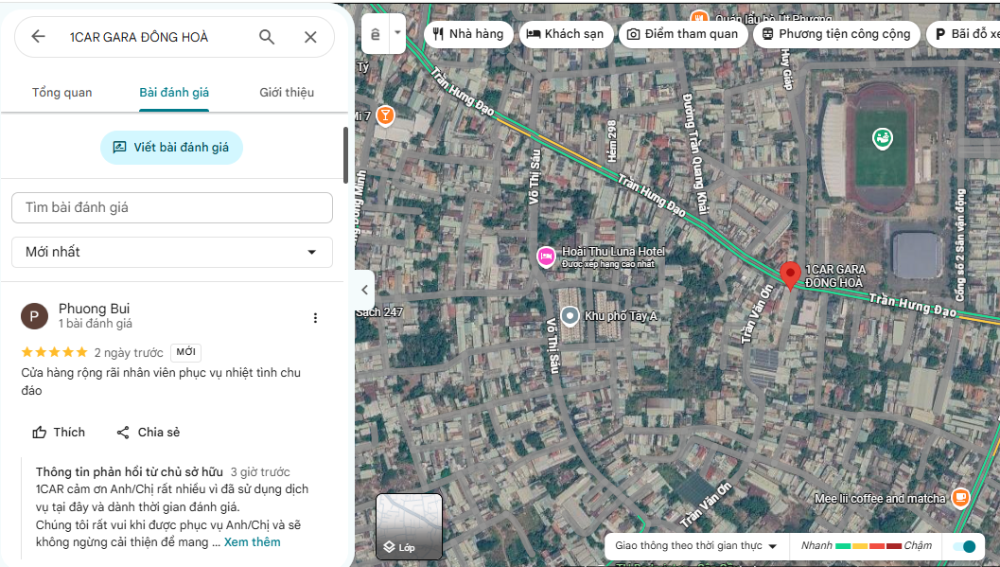Click the five-star rating on Phuong Bui review
1000x567 pixels.
coord(54,352)
